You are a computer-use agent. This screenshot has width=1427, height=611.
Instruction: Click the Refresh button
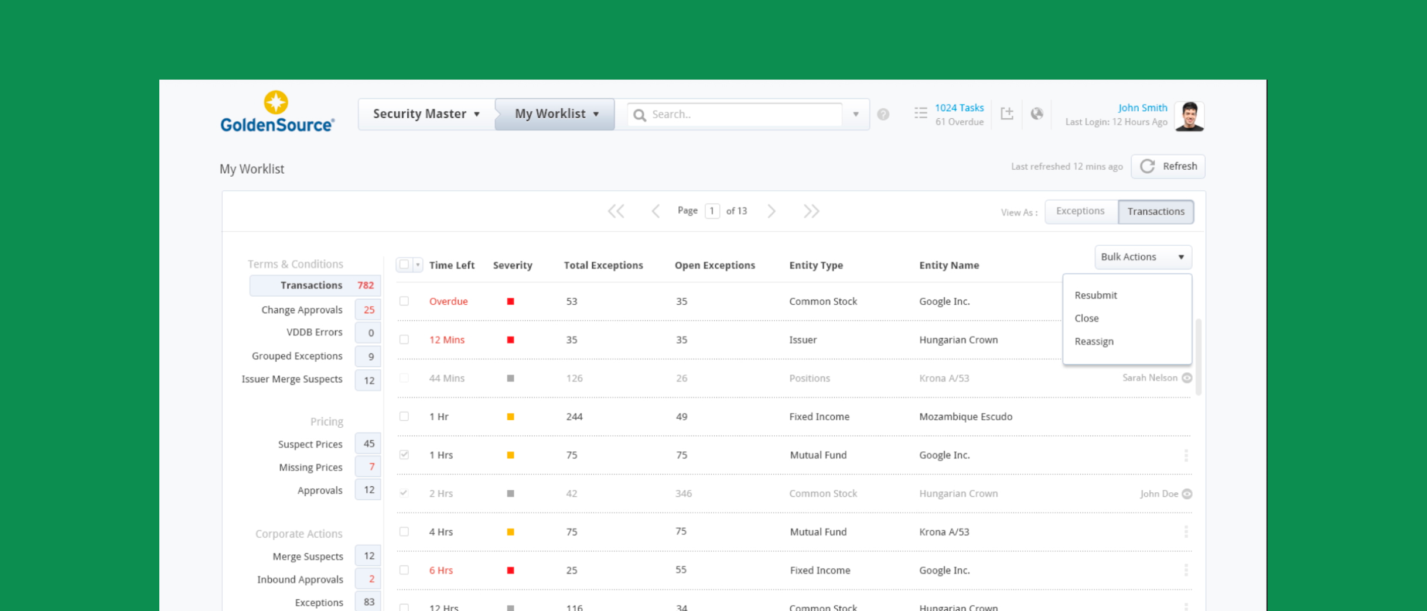click(1168, 166)
